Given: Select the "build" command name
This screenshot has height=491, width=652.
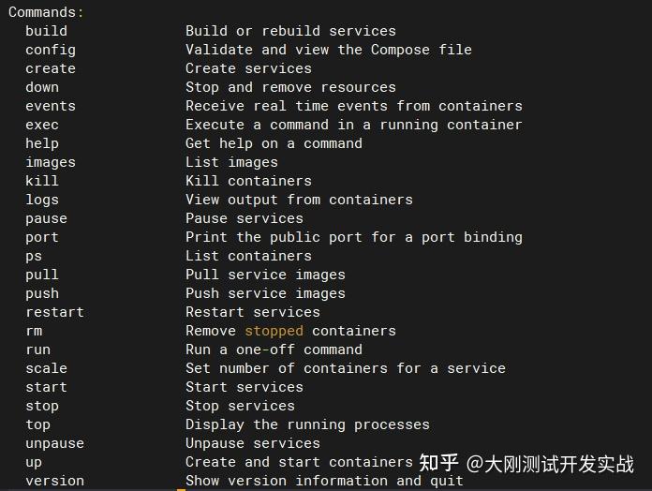Looking at the screenshot, I should click(x=46, y=31).
